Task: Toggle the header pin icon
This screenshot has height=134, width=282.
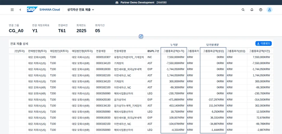Action: (x=141, y=36)
